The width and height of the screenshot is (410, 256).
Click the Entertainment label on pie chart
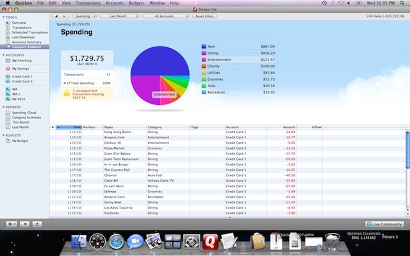point(164,94)
